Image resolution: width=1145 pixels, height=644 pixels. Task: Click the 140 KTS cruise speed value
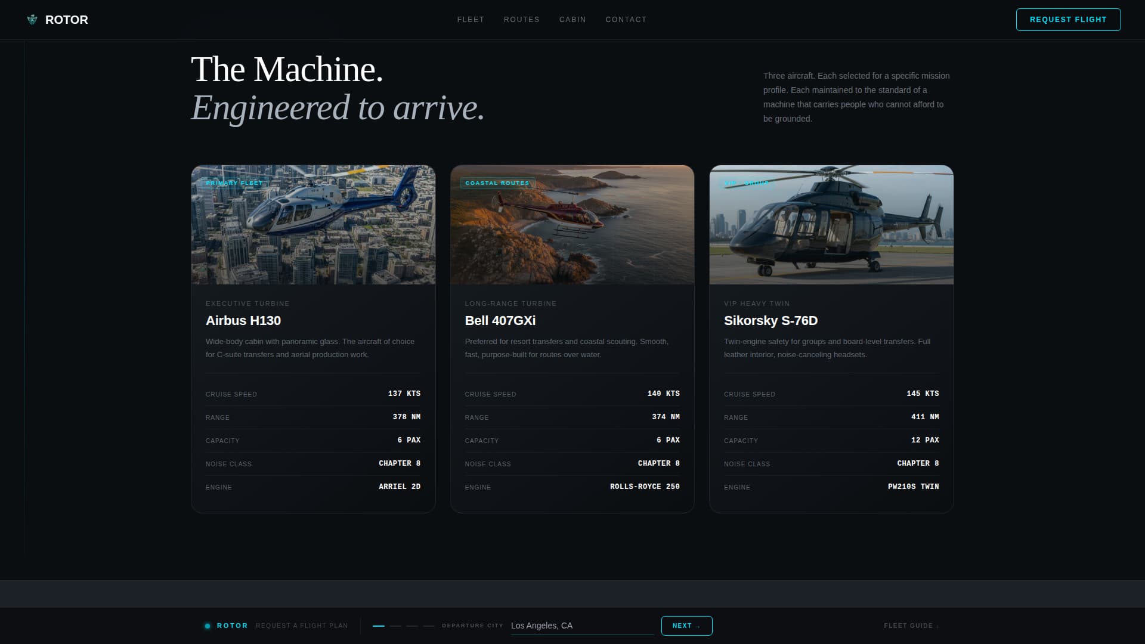tap(663, 394)
